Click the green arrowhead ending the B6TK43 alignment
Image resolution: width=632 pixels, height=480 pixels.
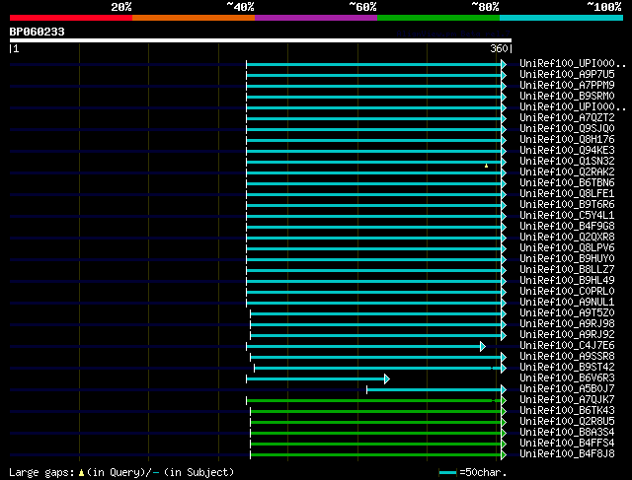(504, 412)
